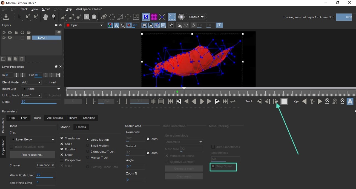Switch to the Lens tab
Image resolution: width=356 pixels, height=189 pixels.
24,118
